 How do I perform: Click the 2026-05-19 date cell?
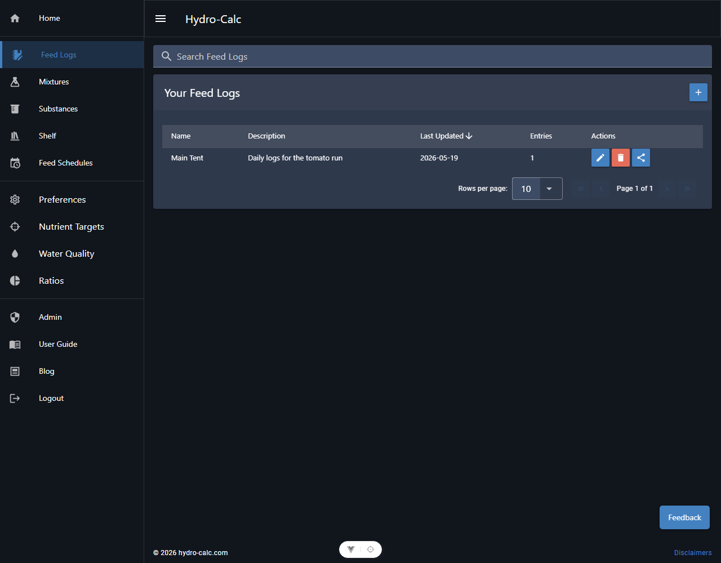point(439,158)
